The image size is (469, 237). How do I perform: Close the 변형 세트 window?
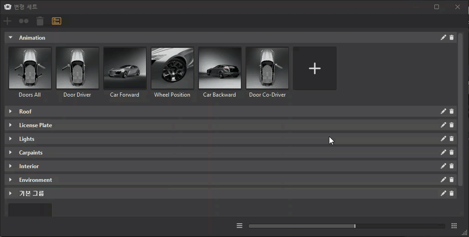coord(458,6)
